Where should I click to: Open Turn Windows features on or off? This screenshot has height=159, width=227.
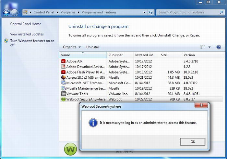32,43
